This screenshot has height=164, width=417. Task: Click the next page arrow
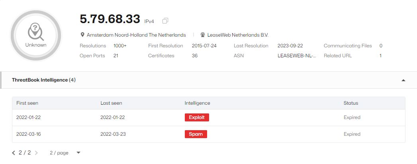[36, 153]
